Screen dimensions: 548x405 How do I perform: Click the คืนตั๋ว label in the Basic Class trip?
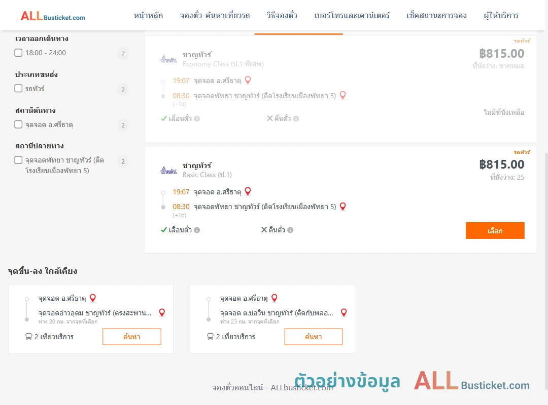pos(277,230)
